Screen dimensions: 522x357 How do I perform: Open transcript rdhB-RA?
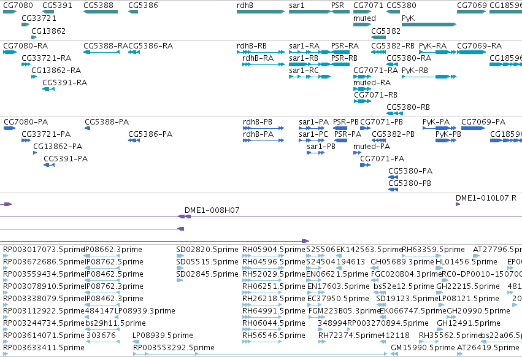[x=258, y=58]
